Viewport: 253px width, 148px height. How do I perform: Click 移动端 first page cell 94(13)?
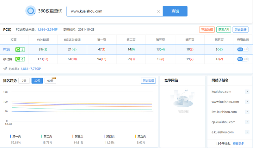(102, 59)
